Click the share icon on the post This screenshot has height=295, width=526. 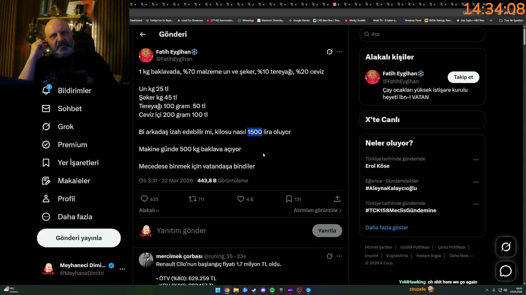pyautogui.click(x=337, y=199)
